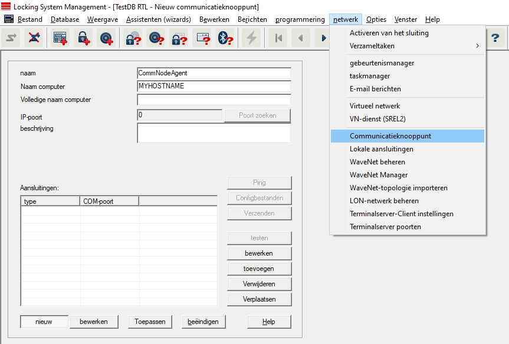The image size is (509, 344).
Task: Click the nieuw button at bottom
Action: 44,322
